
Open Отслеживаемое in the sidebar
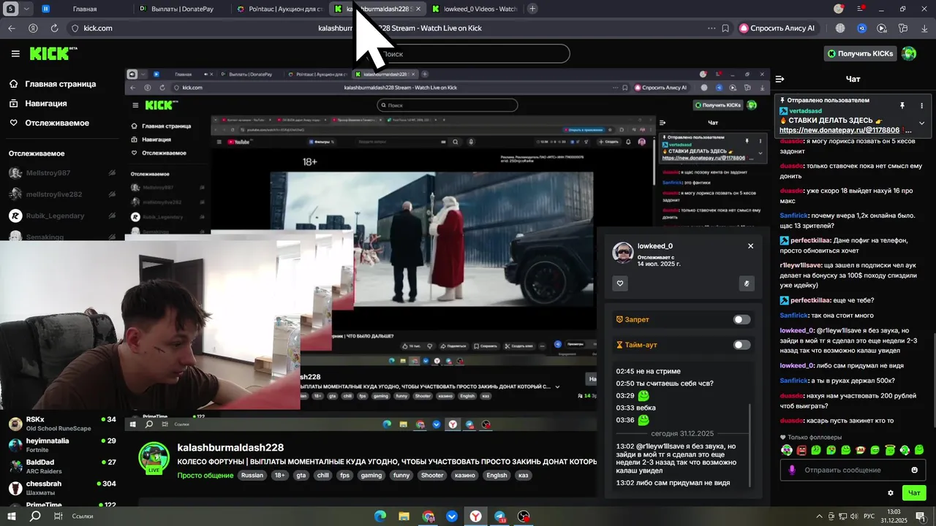coord(49,123)
